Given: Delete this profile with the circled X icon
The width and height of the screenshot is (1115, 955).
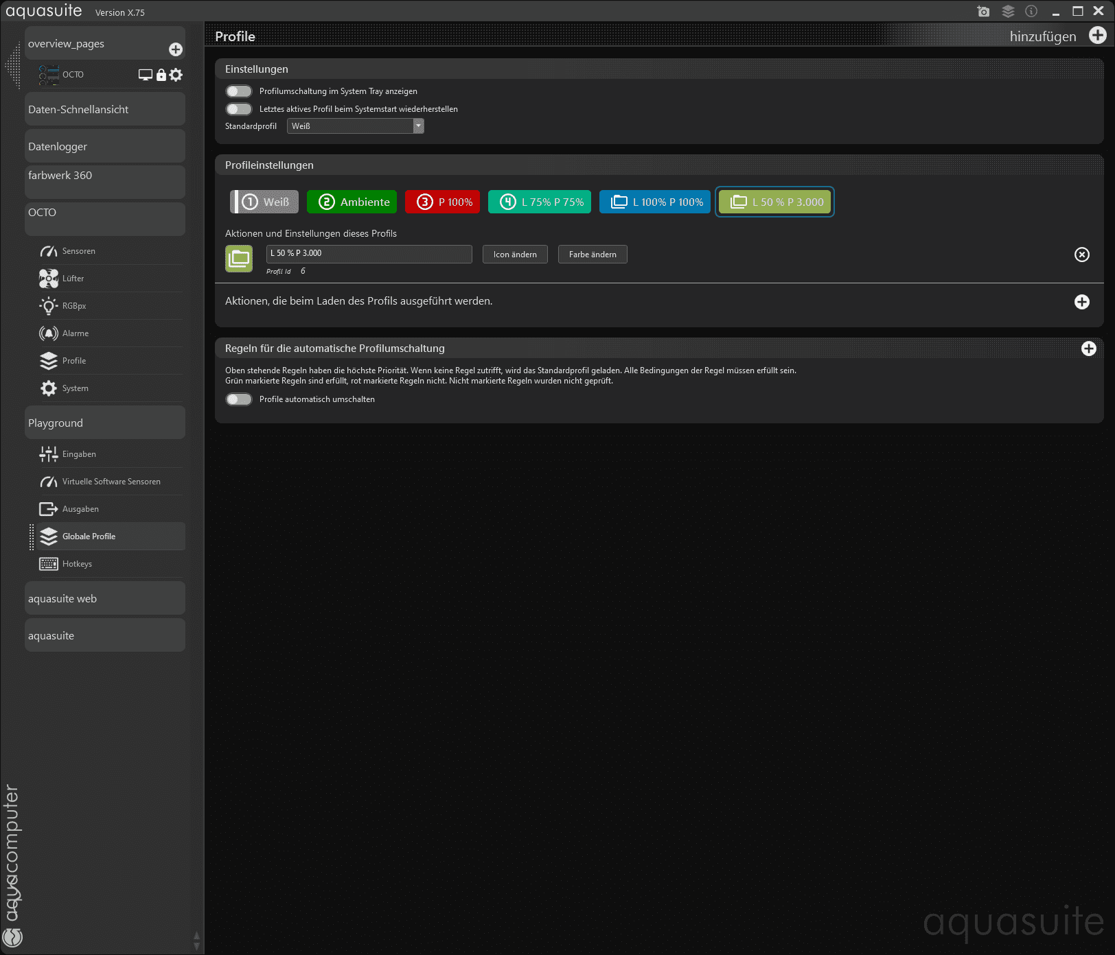Looking at the screenshot, I should pos(1082,255).
